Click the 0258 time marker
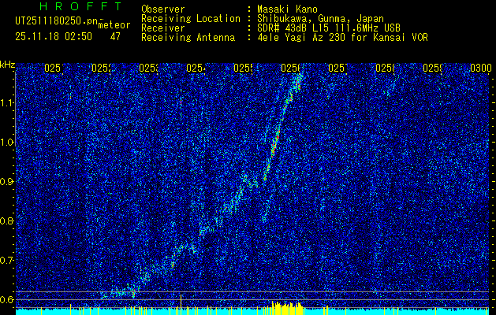496x315 pixels. (x=385, y=68)
